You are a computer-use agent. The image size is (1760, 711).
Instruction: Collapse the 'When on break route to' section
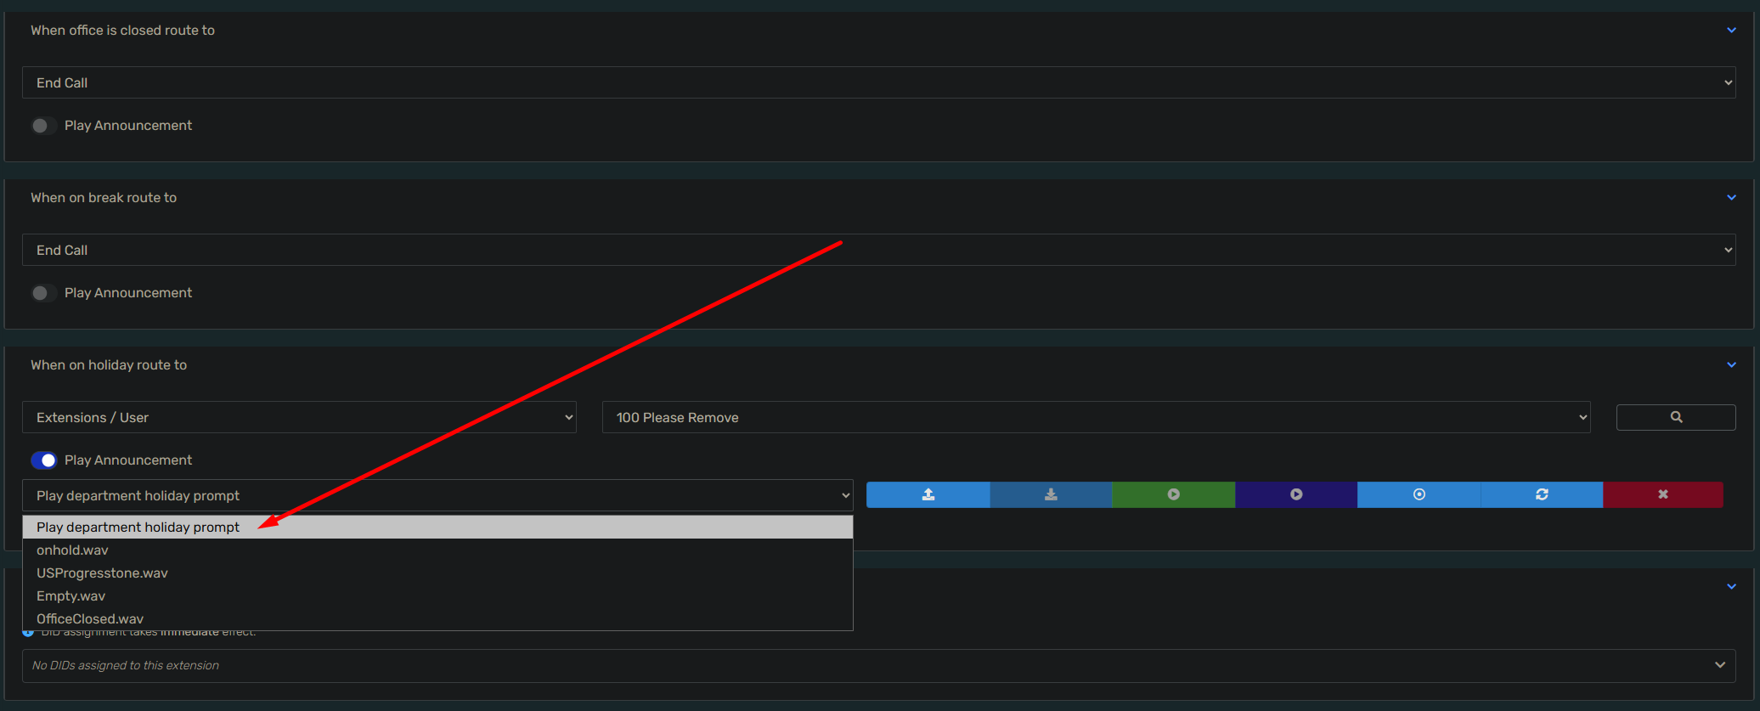(x=1731, y=198)
